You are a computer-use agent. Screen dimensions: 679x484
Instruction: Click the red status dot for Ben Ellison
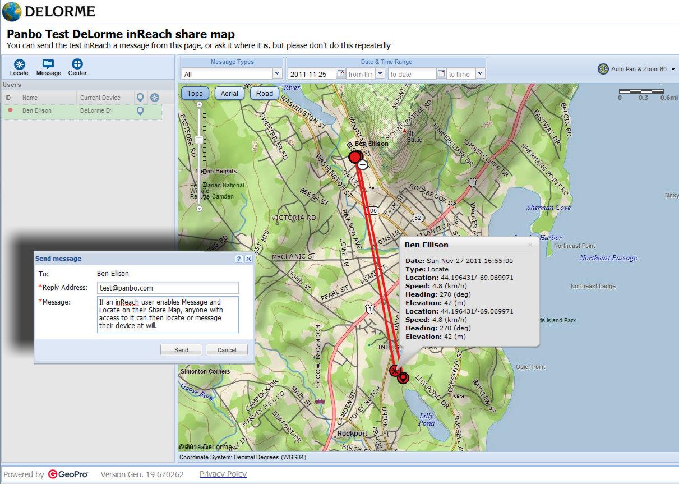(10, 110)
